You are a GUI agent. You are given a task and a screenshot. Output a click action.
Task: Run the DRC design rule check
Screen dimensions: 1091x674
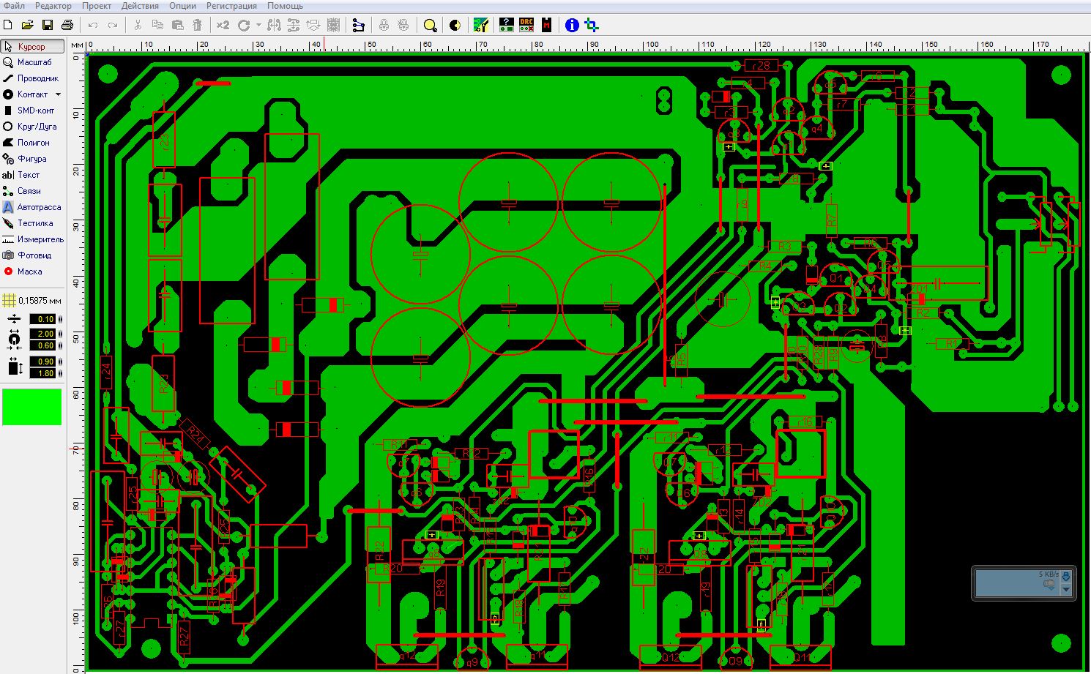point(526,25)
